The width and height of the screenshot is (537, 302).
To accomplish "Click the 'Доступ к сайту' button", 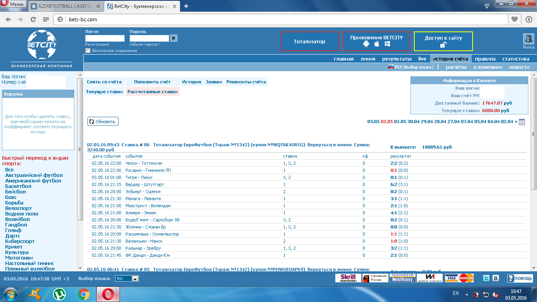I will tap(443, 41).
